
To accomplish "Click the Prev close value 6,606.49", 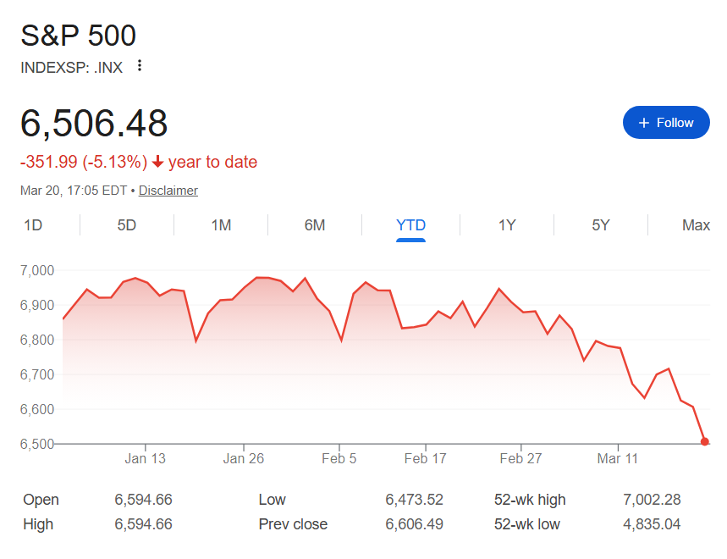I will coord(414,524).
